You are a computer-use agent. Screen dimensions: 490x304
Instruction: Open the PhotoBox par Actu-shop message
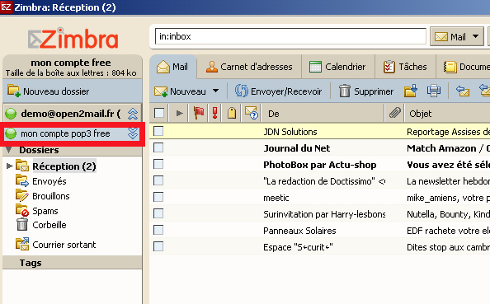(320, 165)
